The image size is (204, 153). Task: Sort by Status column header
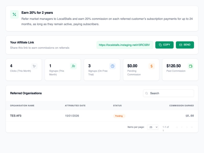coord(117,106)
